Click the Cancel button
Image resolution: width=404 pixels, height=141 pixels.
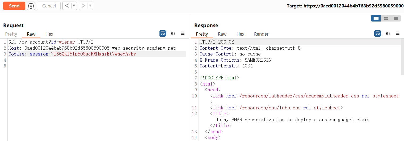click(49, 6)
